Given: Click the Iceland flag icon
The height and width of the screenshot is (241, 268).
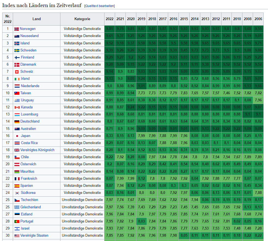Looking at the screenshot, I should coord(17,44).
